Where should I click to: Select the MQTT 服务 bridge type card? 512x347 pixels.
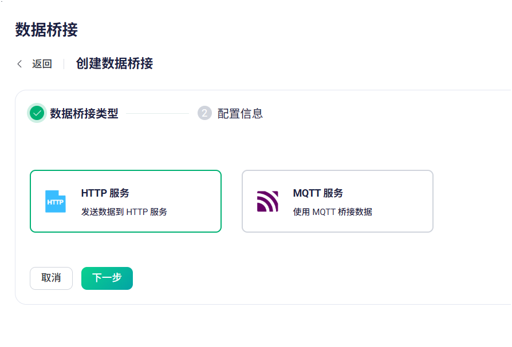coord(338,201)
